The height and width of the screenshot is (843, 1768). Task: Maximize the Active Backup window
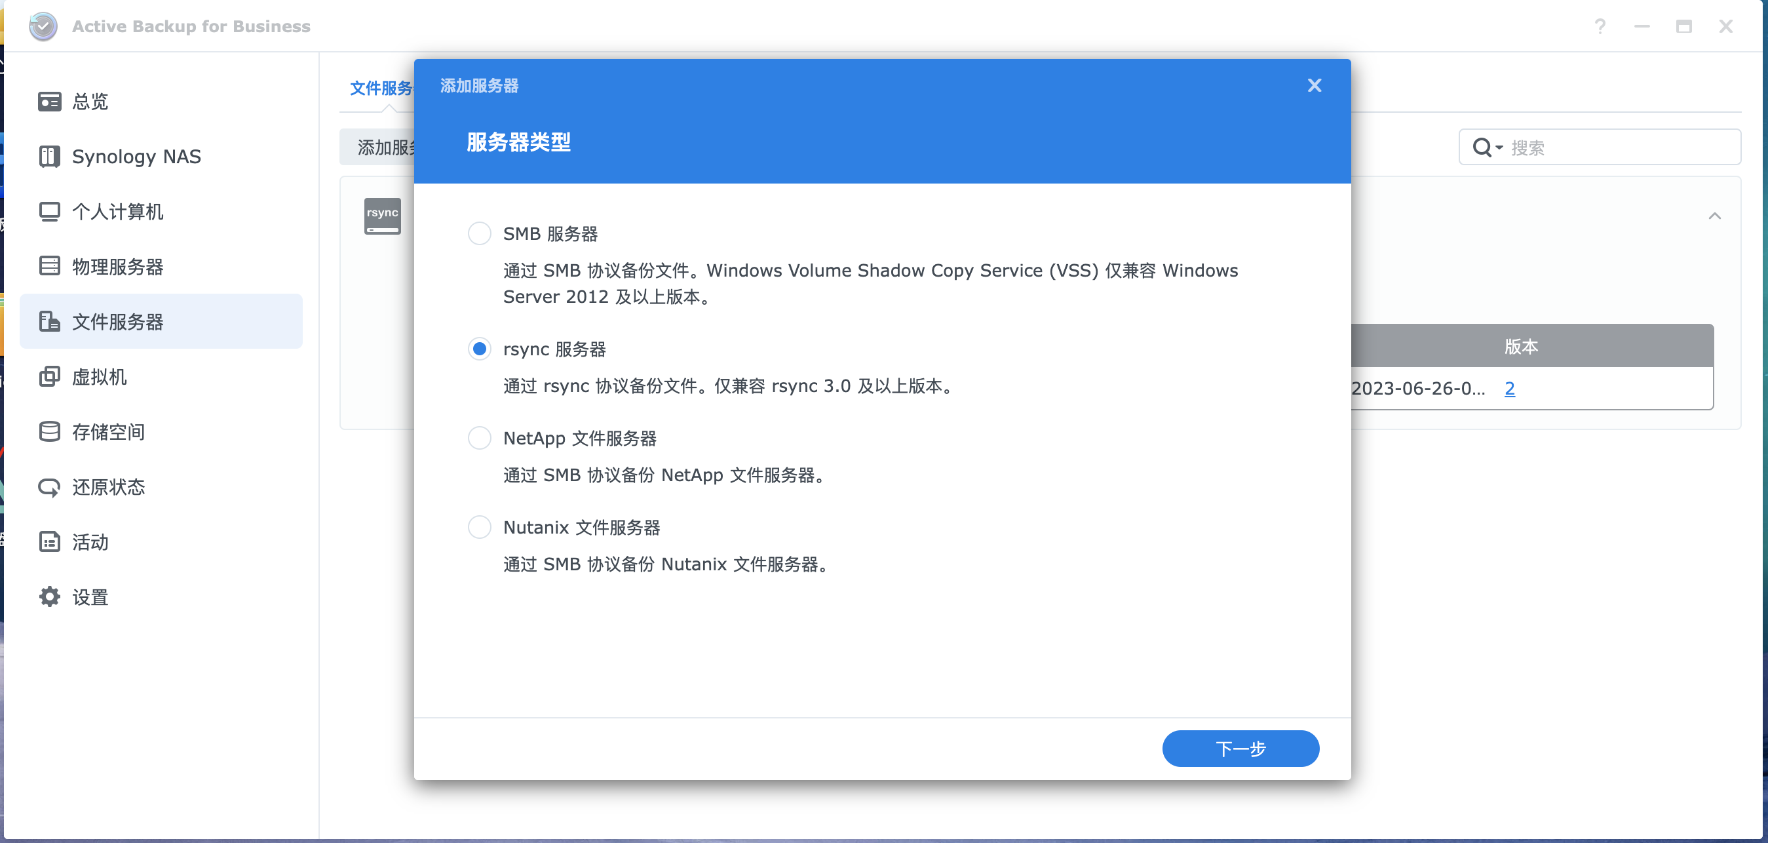1683,26
